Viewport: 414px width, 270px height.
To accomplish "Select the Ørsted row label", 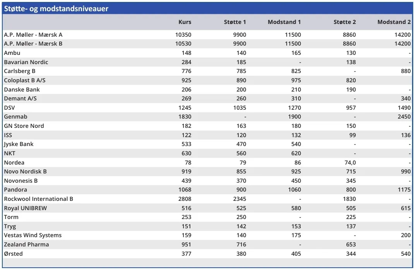I will pos(14,254).
